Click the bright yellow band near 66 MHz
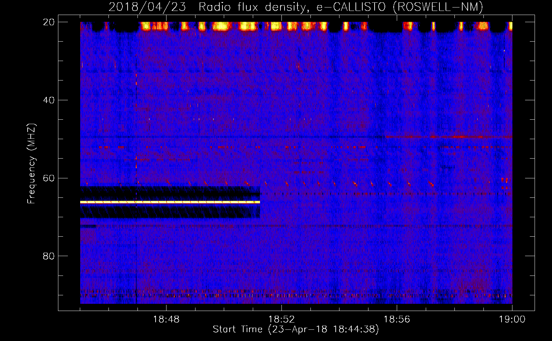This screenshot has height=341, width=552. (x=170, y=202)
